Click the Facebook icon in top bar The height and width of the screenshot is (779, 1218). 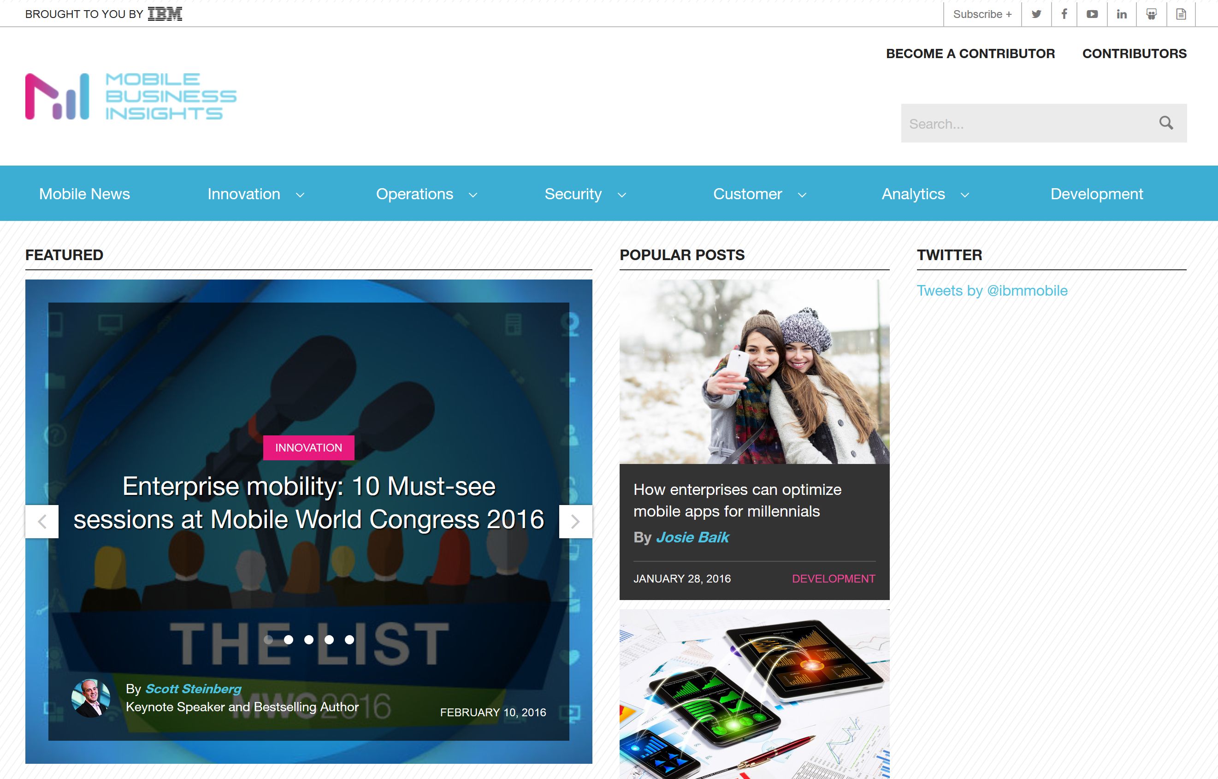pos(1064,14)
